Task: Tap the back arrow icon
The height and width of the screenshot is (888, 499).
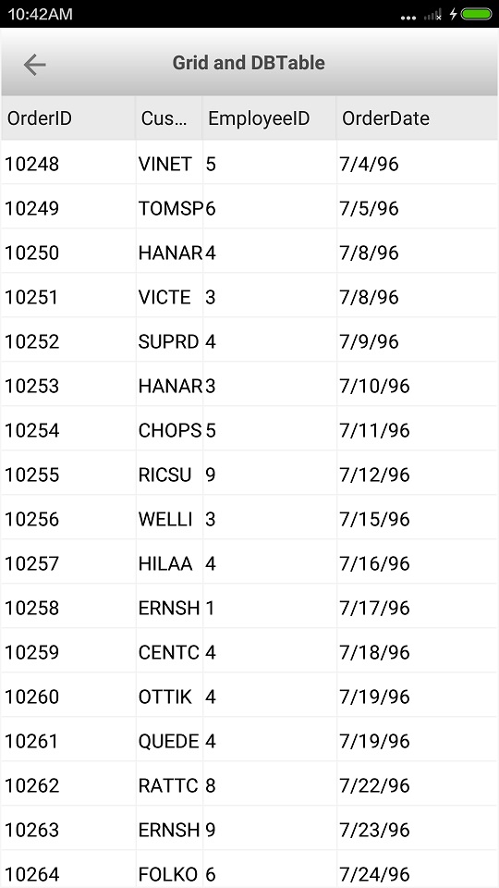Action: pos(34,65)
